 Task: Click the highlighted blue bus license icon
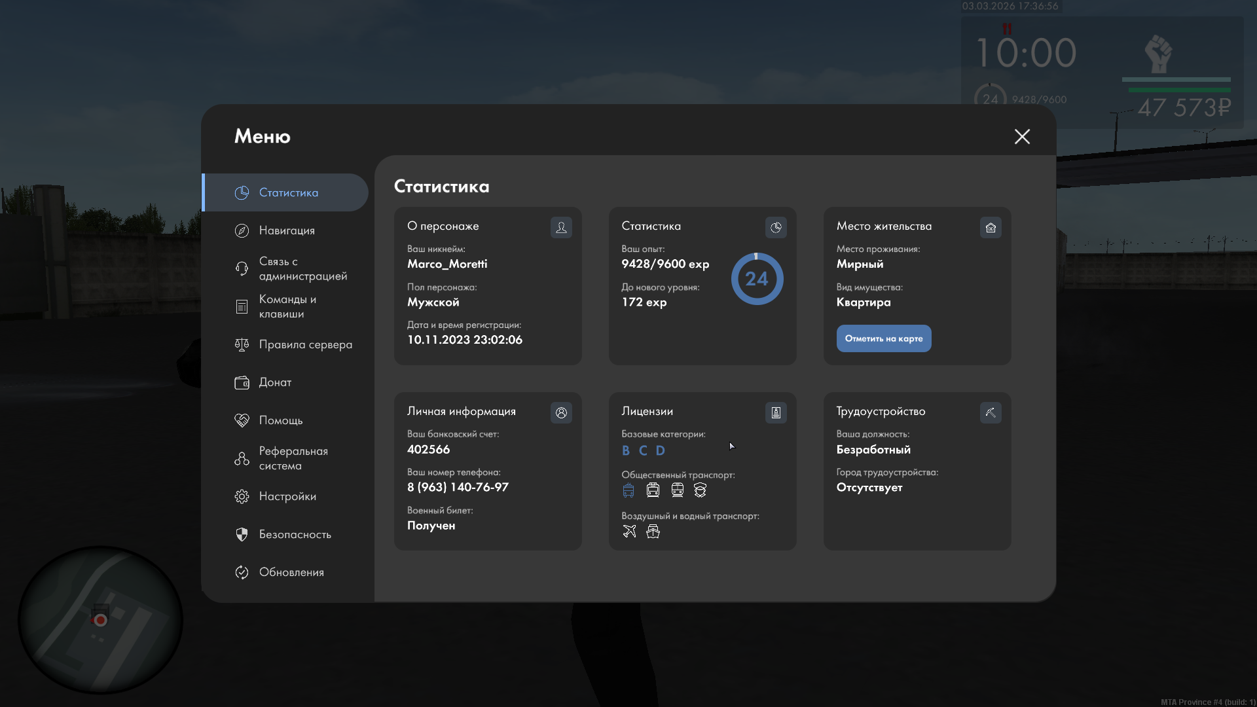pos(628,490)
